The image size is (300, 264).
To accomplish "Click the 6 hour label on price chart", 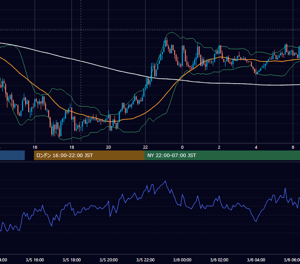I will coord(293,147).
